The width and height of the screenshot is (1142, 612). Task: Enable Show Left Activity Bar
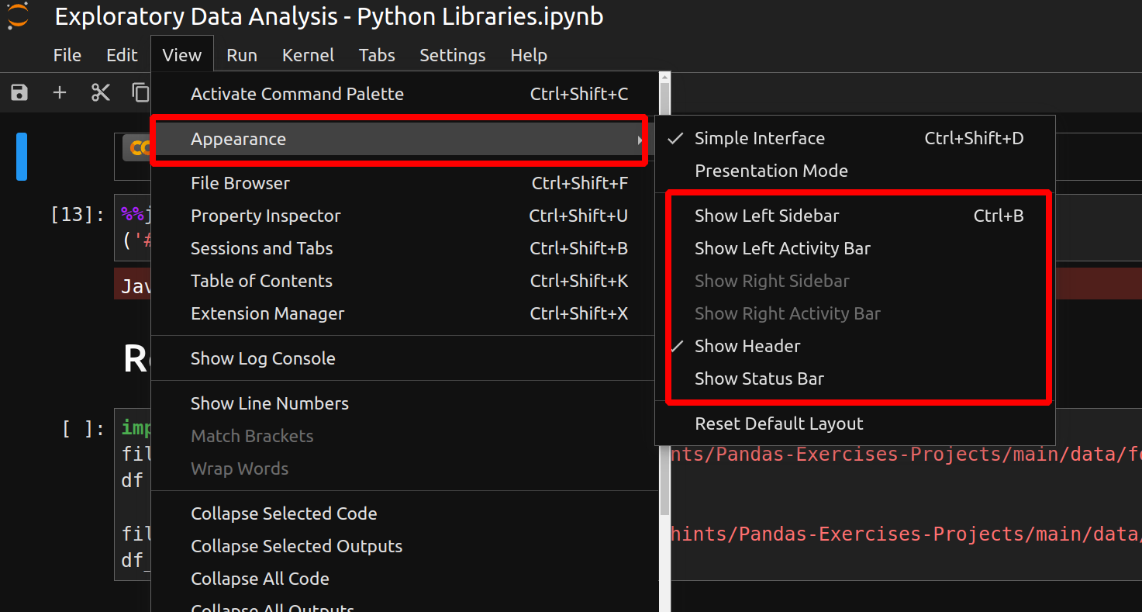click(782, 248)
